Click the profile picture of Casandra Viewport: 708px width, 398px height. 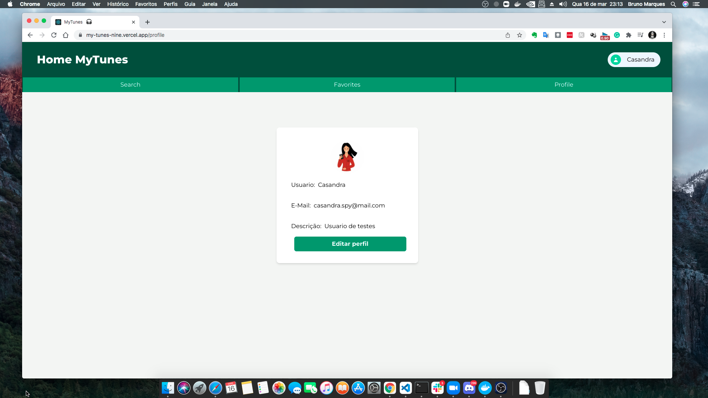[x=347, y=157]
